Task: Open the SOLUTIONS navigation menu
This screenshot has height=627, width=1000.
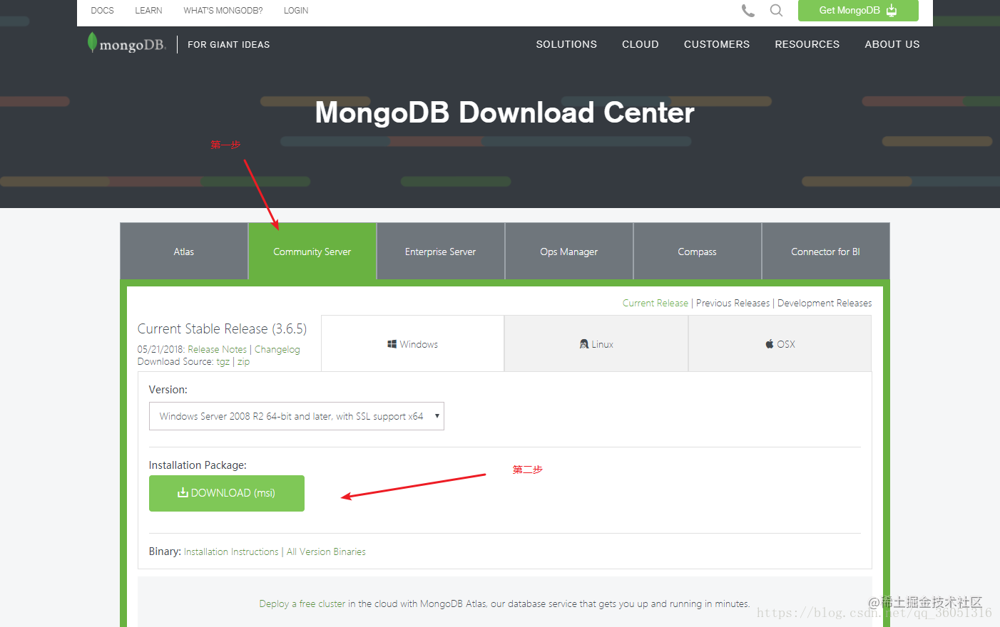Action: 566,44
